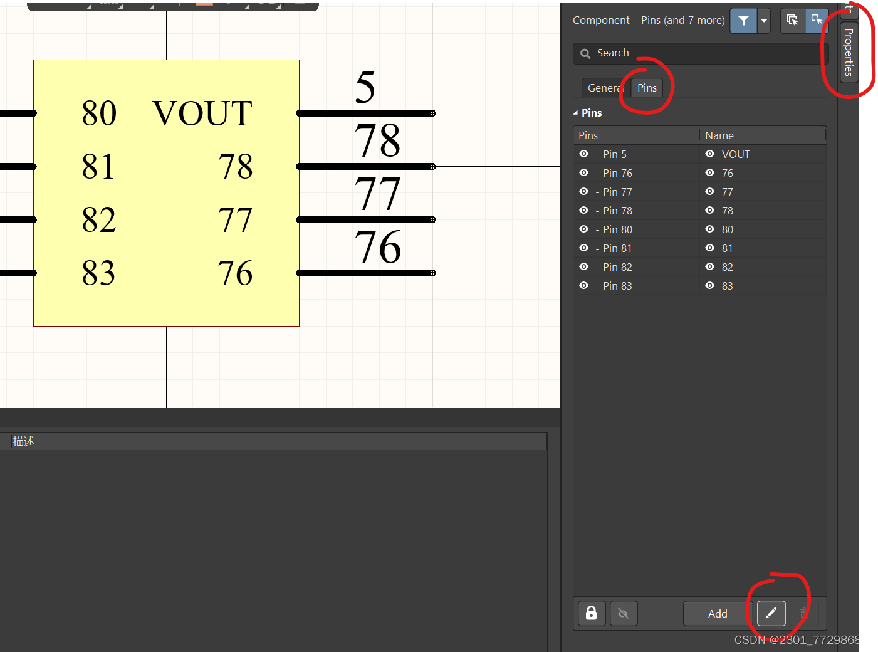Screen dimensions: 878x652
Task: Toggle name visibility eye for name 80
Action: tap(710, 229)
